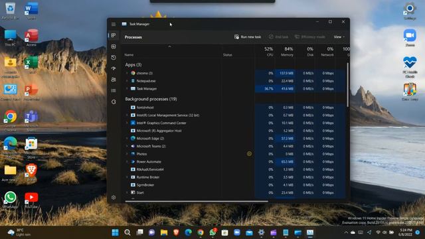Expand the chrome process group
Screen dimensions: 425x239
click(127, 73)
